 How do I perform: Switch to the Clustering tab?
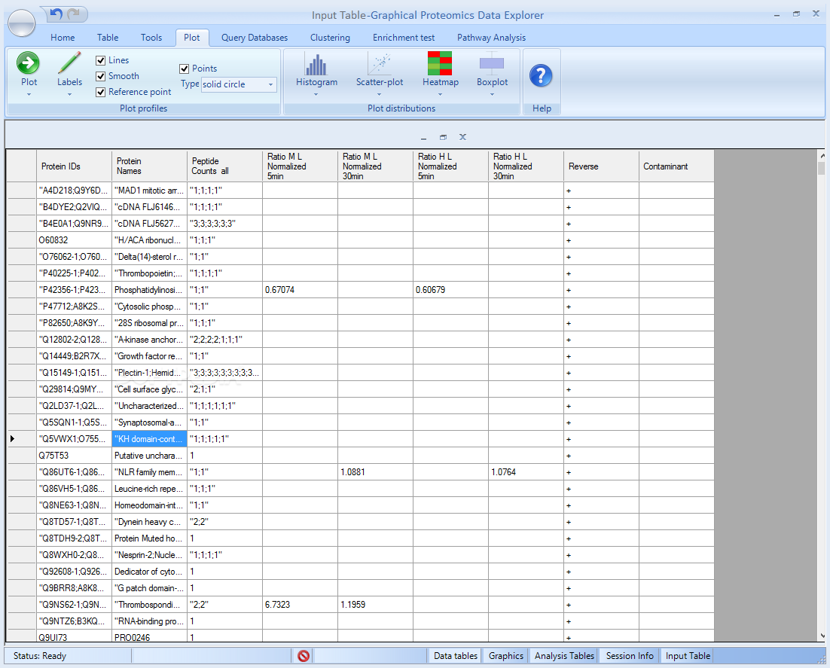(330, 38)
